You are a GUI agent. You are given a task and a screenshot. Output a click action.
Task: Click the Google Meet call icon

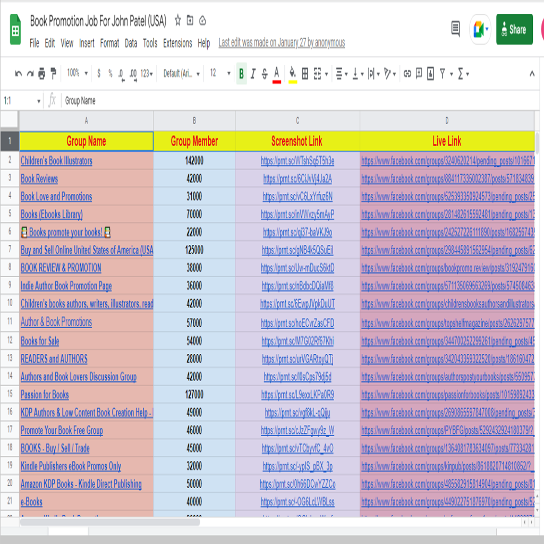(x=480, y=29)
